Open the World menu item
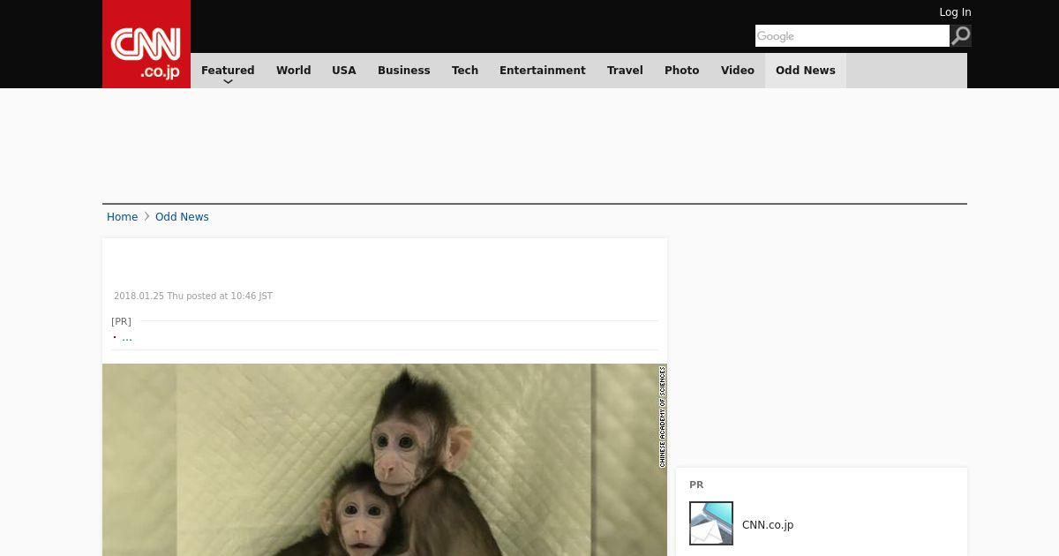Viewport: 1059px width, 556px height. click(293, 71)
